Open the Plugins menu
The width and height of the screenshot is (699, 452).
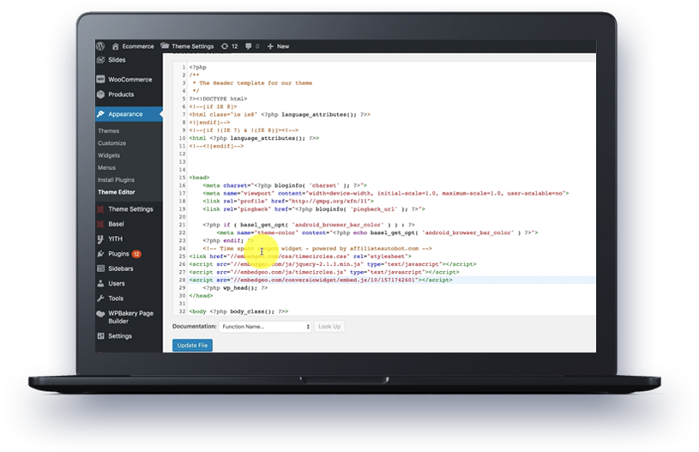click(118, 254)
